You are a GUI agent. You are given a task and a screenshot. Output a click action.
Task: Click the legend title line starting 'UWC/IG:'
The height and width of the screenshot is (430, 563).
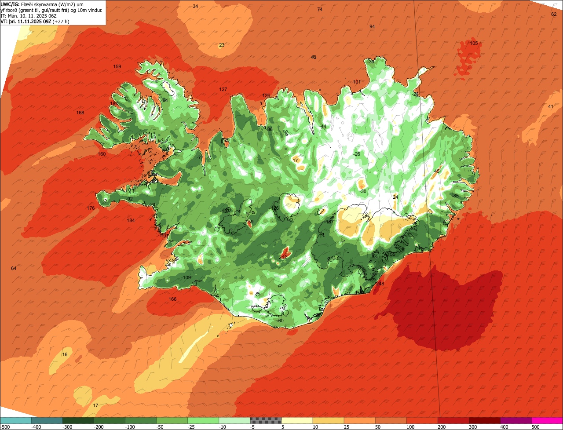(x=42, y=4)
